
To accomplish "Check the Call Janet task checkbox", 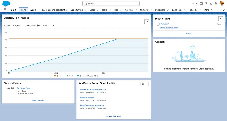I will pyautogui.click(x=158, y=24).
